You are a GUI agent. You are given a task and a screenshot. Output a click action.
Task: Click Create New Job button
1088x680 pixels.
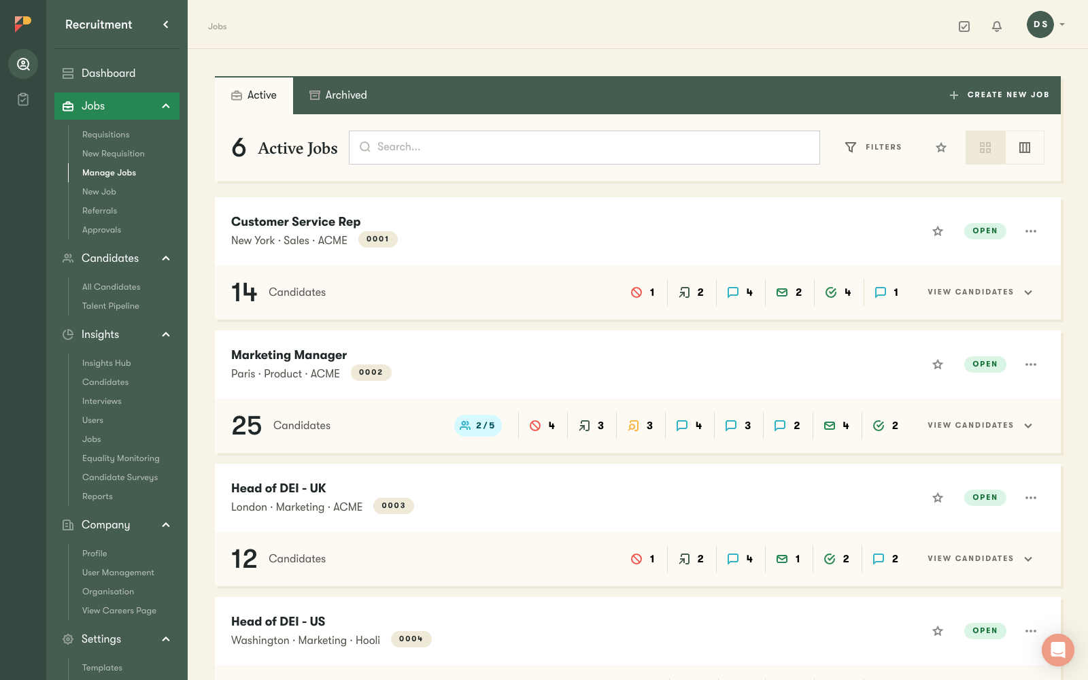[999, 95]
